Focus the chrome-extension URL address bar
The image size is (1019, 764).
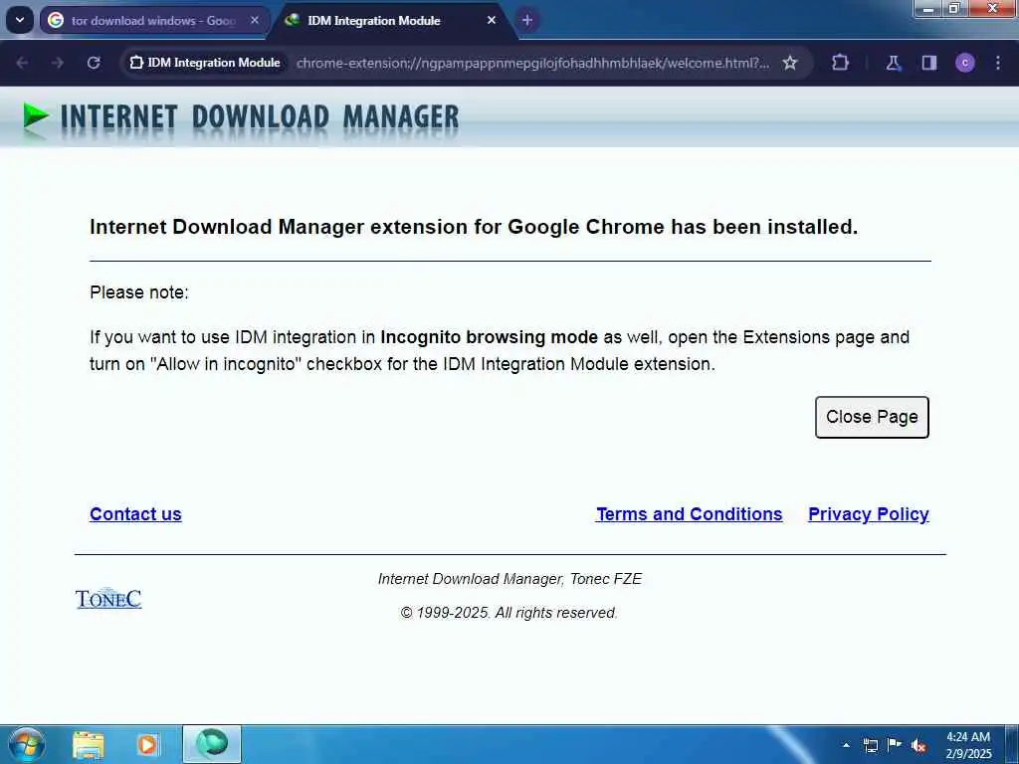point(532,63)
